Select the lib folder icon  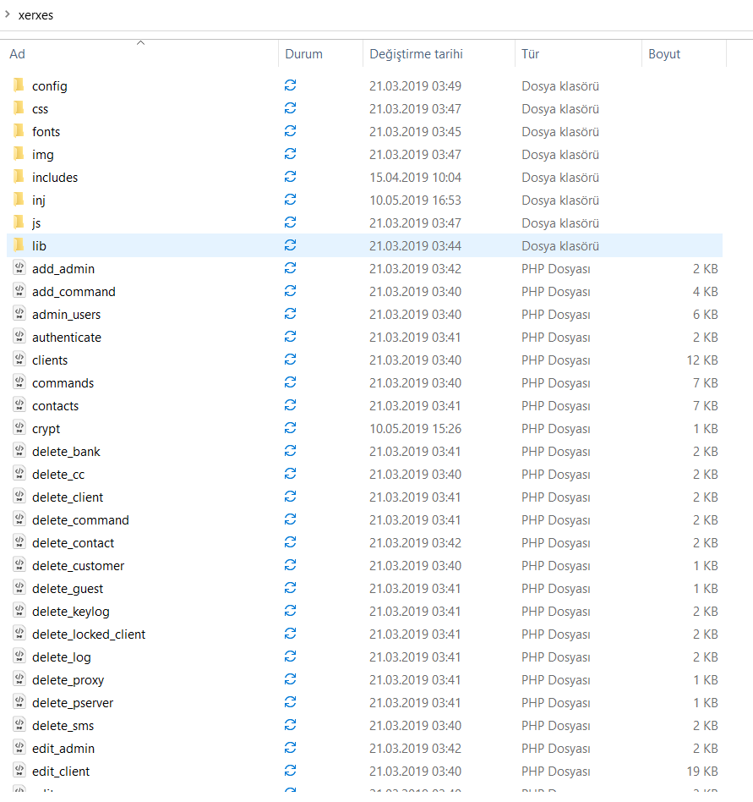pos(19,245)
